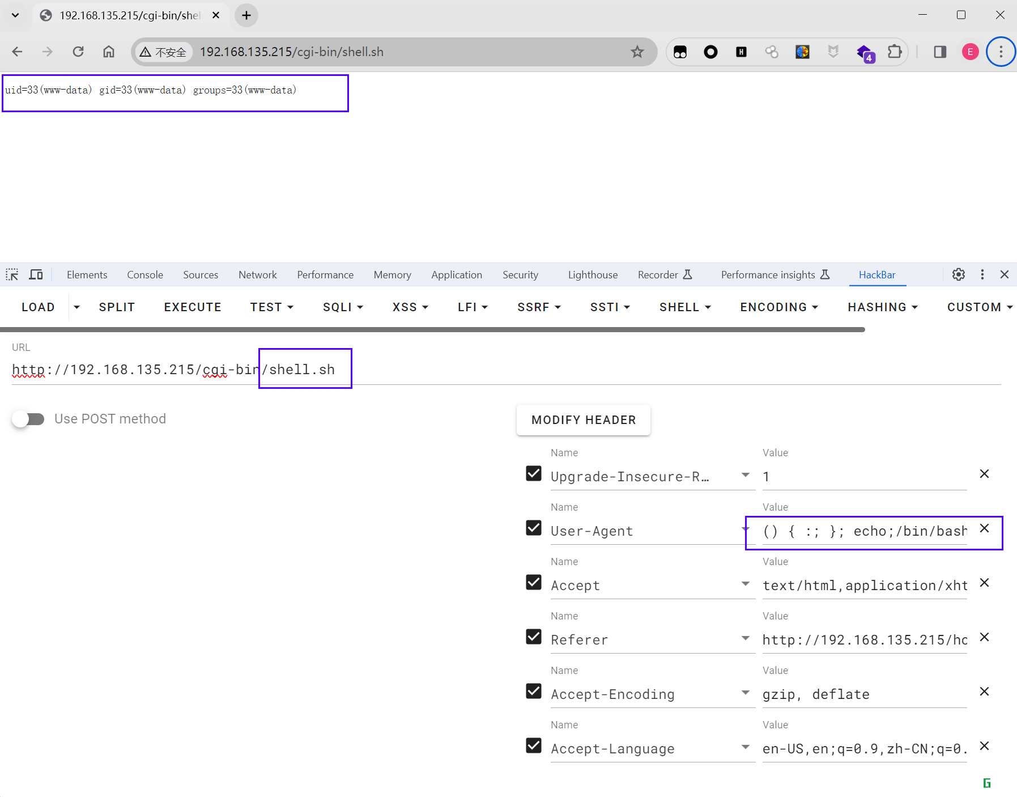Click into the HackBar URL field

(x=507, y=370)
